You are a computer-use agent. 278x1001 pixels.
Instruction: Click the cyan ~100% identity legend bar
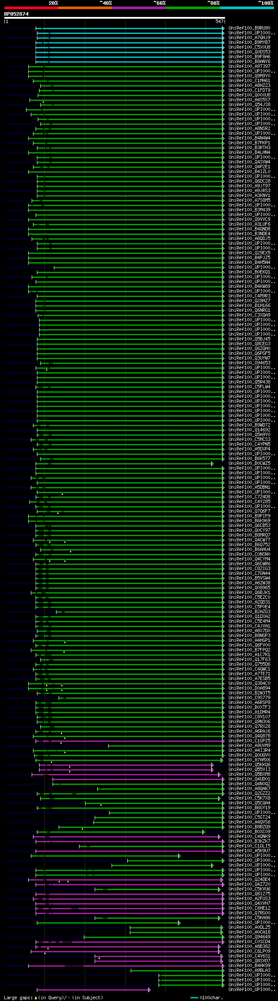(247, 8)
